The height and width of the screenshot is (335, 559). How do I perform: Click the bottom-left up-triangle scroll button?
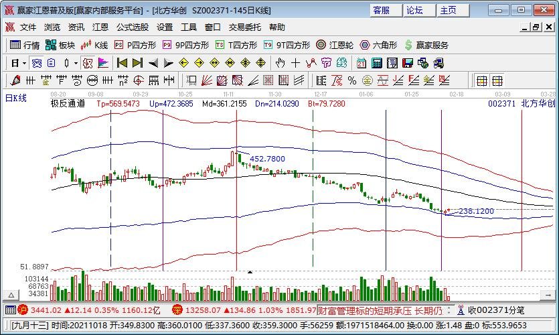click(x=11, y=295)
